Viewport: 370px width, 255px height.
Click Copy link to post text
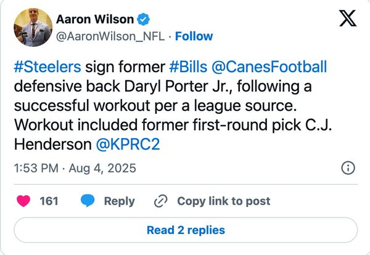(223, 201)
